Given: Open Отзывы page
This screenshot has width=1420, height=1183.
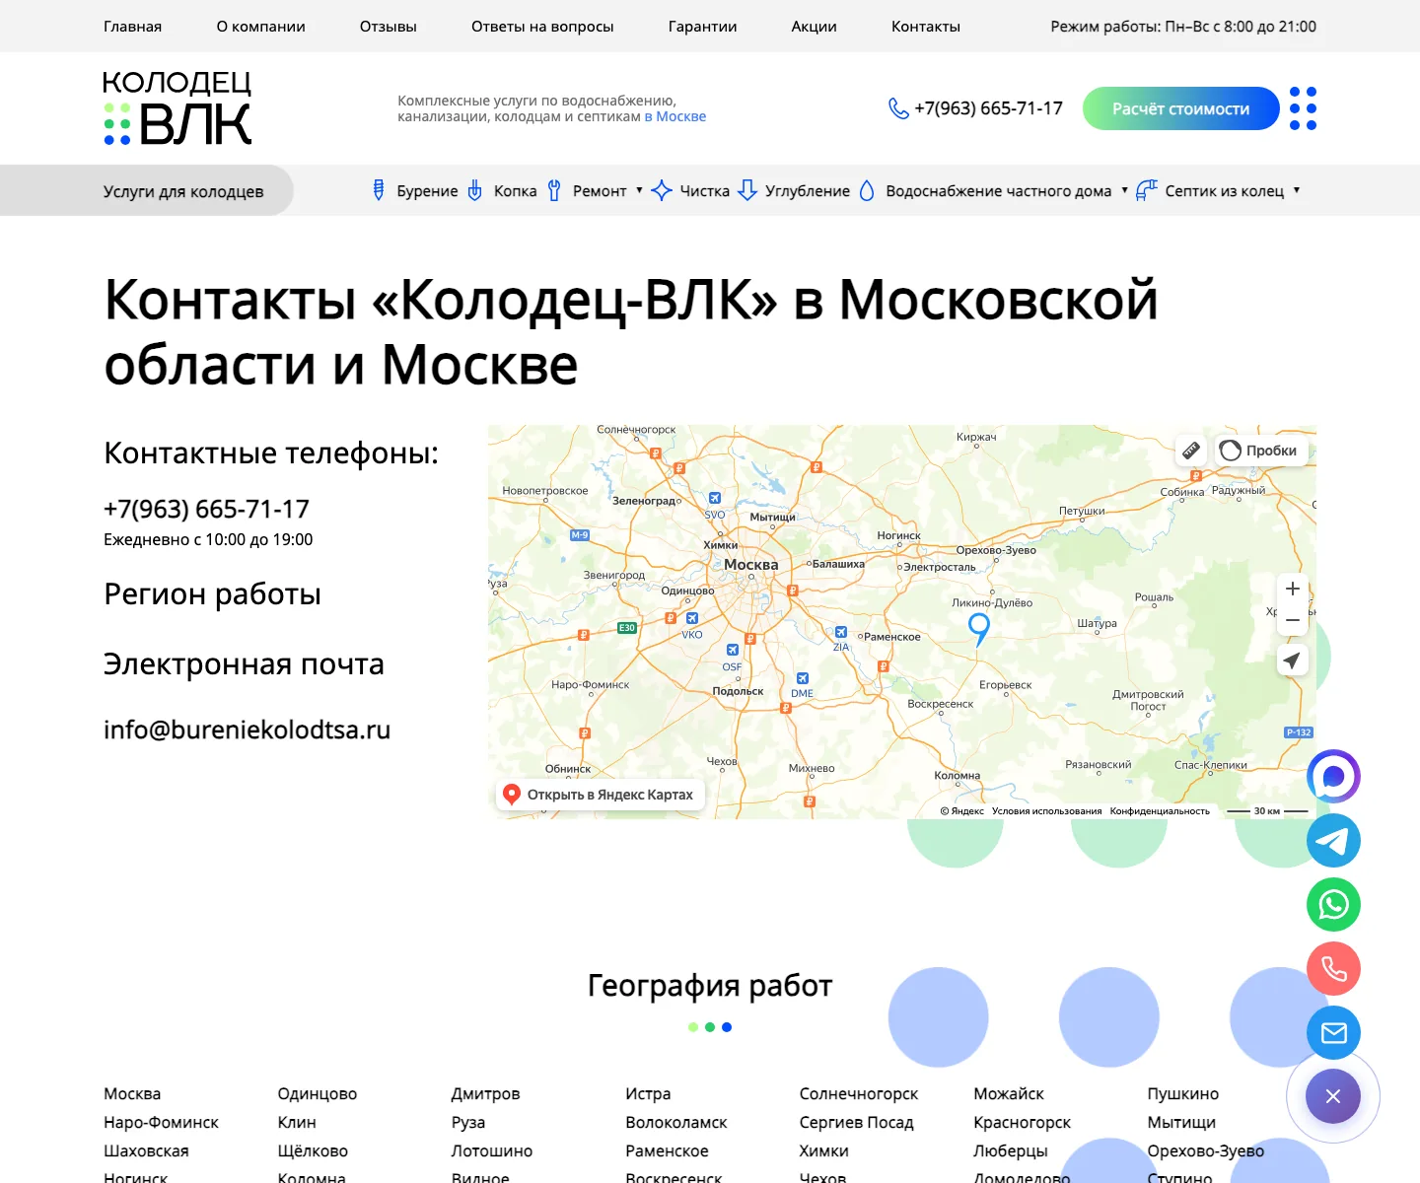Looking at the screenshot, I should pyautogui.click(x=389, y=27).
